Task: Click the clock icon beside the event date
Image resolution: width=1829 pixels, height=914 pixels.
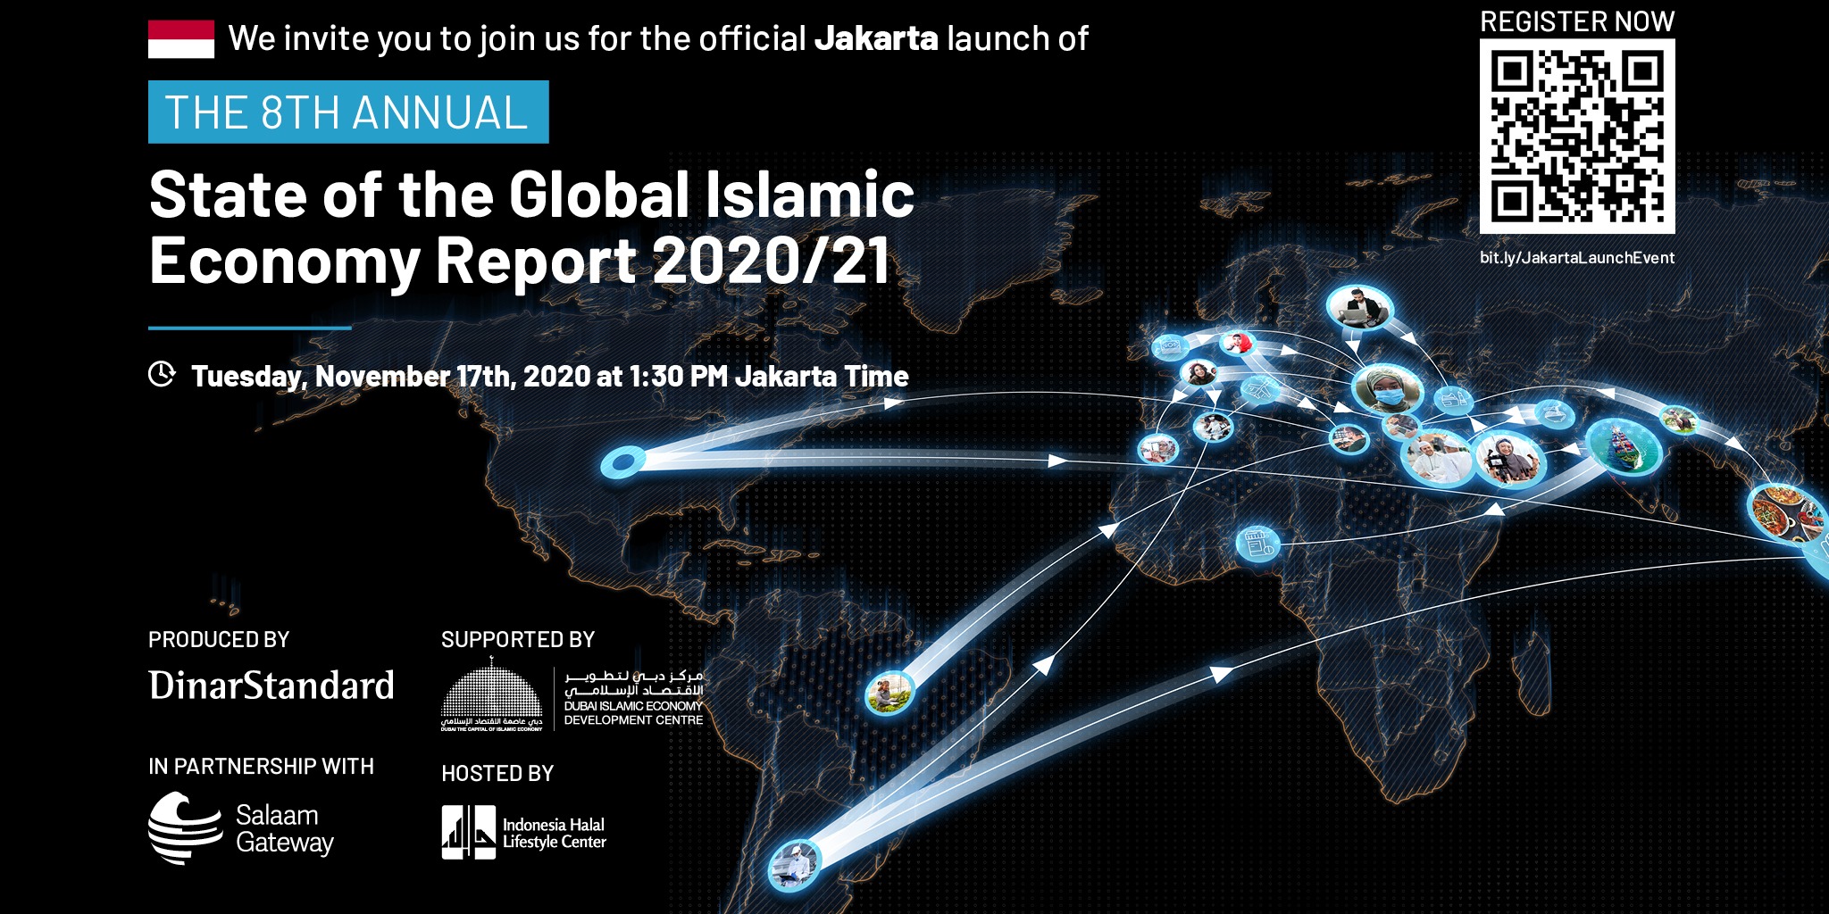Action: [x=162, y=375]
